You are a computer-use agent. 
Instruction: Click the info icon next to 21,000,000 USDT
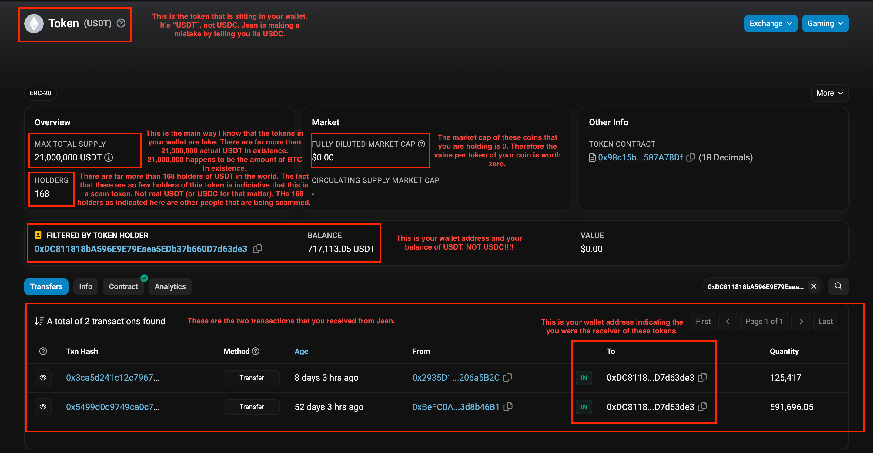pyautogui.click(x=109, y=157)
